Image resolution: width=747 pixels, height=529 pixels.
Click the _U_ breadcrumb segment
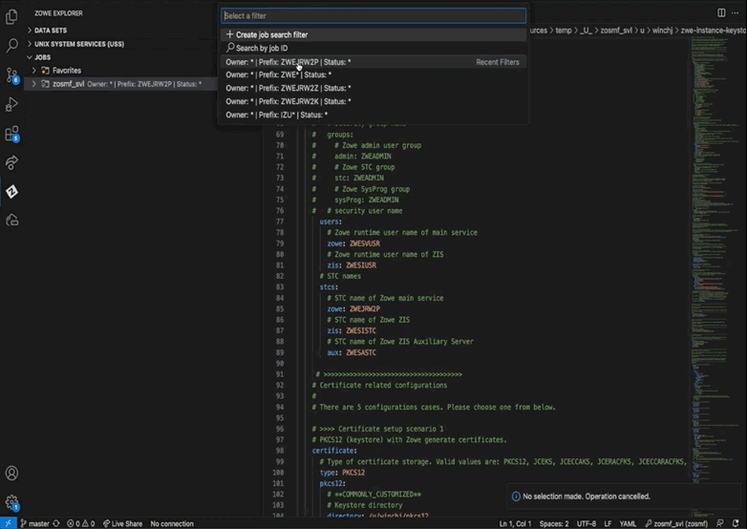[586, 30]
